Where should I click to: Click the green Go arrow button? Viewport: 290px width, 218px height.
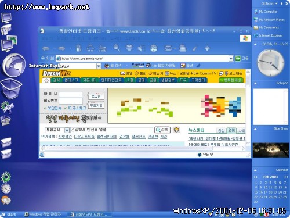pyautogui.click(x=238, y=58)
